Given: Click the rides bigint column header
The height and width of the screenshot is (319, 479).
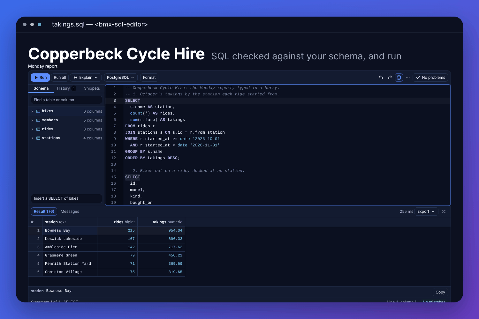Looking at the screenshot, I should 117,222.
